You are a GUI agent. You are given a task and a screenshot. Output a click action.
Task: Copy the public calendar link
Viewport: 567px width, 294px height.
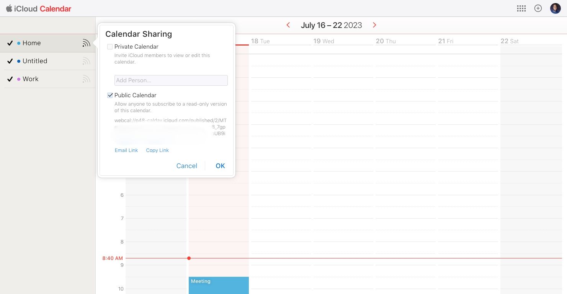[157, 150]
